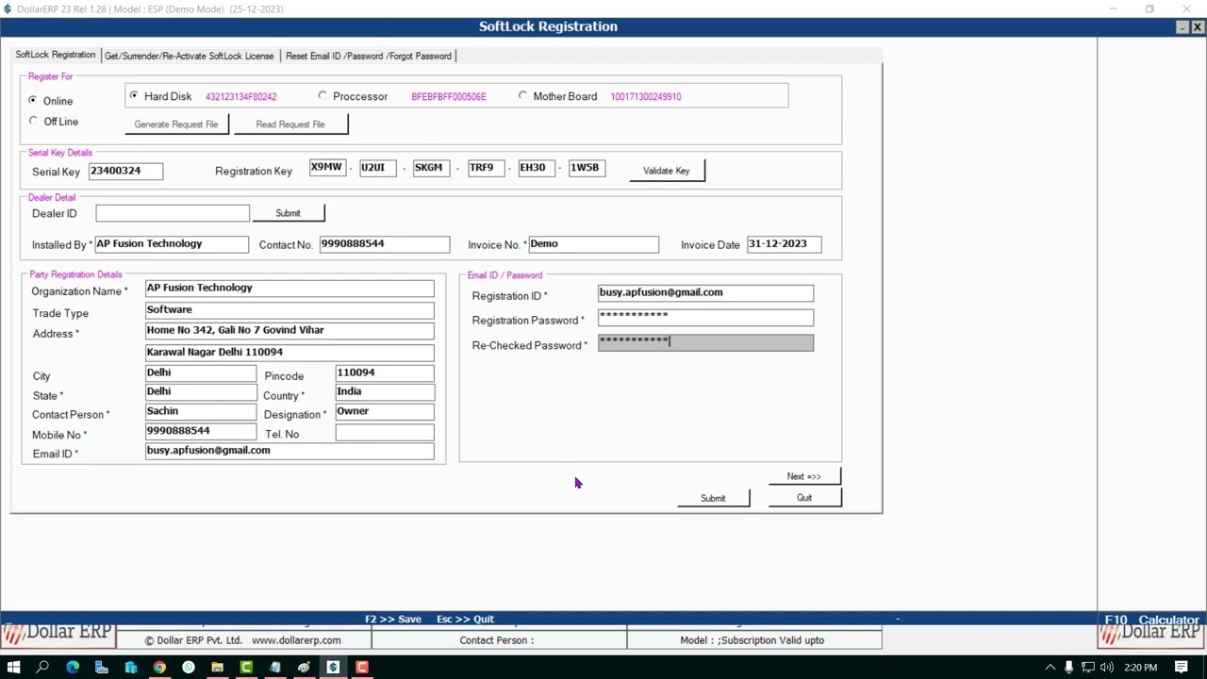Click www.dollarerp.com in status bar
This screenshot has height=679, width=1207.
(x=296, y=640)
